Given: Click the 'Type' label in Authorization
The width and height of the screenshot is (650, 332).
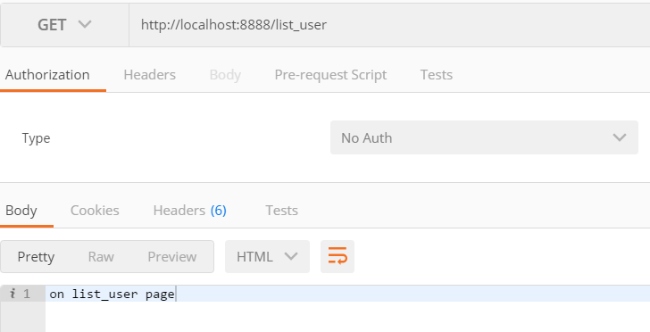Looking at the screenshot, I should click(x=36, y=138).
